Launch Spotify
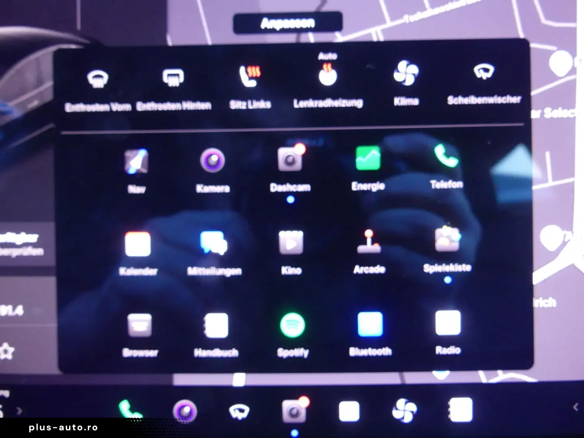This screenshot has height=438, width=584. pyautogui.click(x=292, y=326)
